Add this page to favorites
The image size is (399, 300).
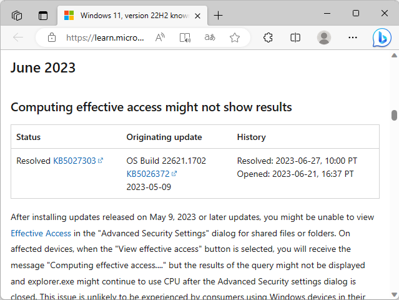click(235, 37)
